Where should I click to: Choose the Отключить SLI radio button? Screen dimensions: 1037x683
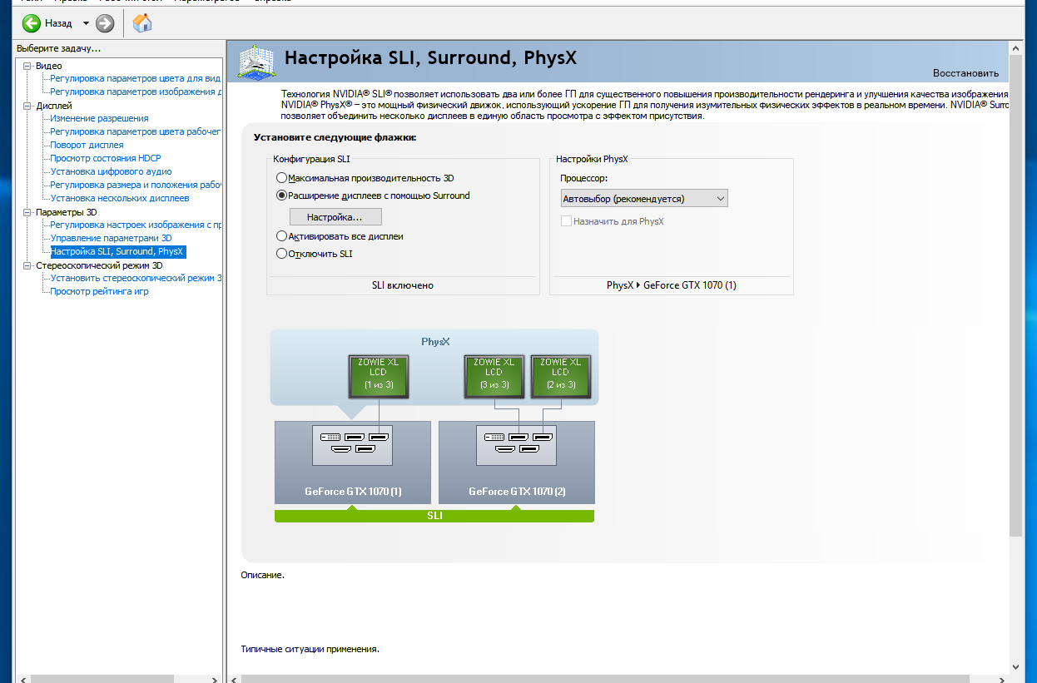281,254
